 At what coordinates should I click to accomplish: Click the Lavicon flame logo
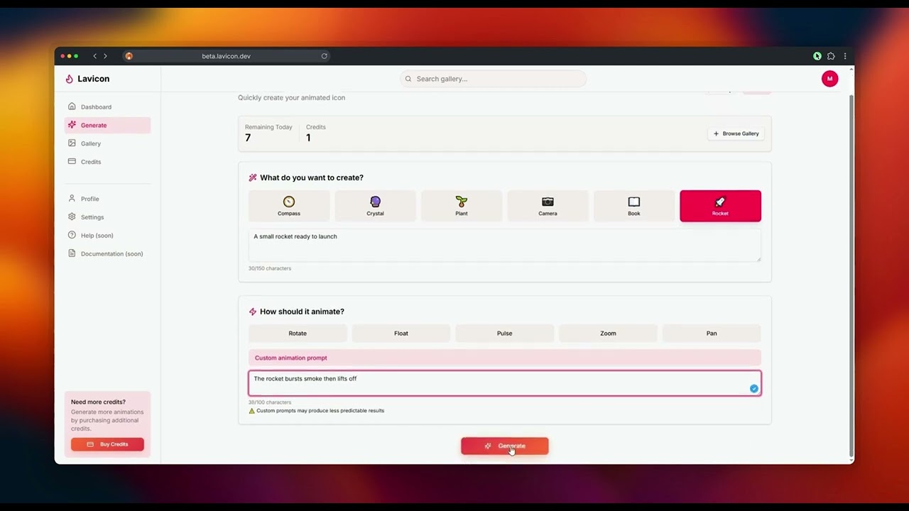pyautogui.click(x=69, y=79)
